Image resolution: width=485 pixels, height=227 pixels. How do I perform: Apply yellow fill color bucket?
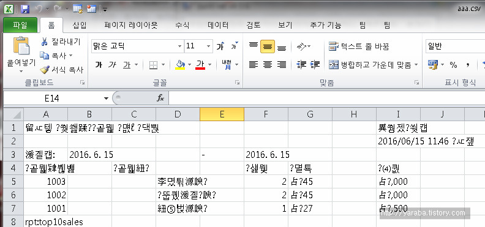pos(180,65)
